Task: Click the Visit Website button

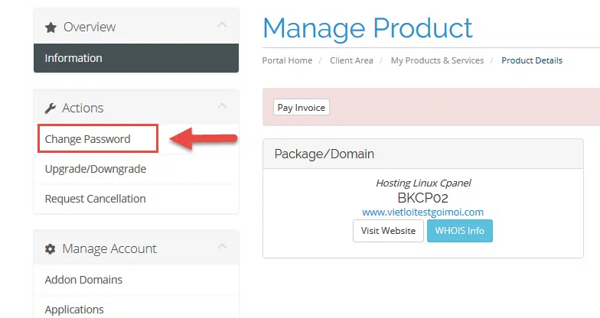Action: (x=388, y=231)
